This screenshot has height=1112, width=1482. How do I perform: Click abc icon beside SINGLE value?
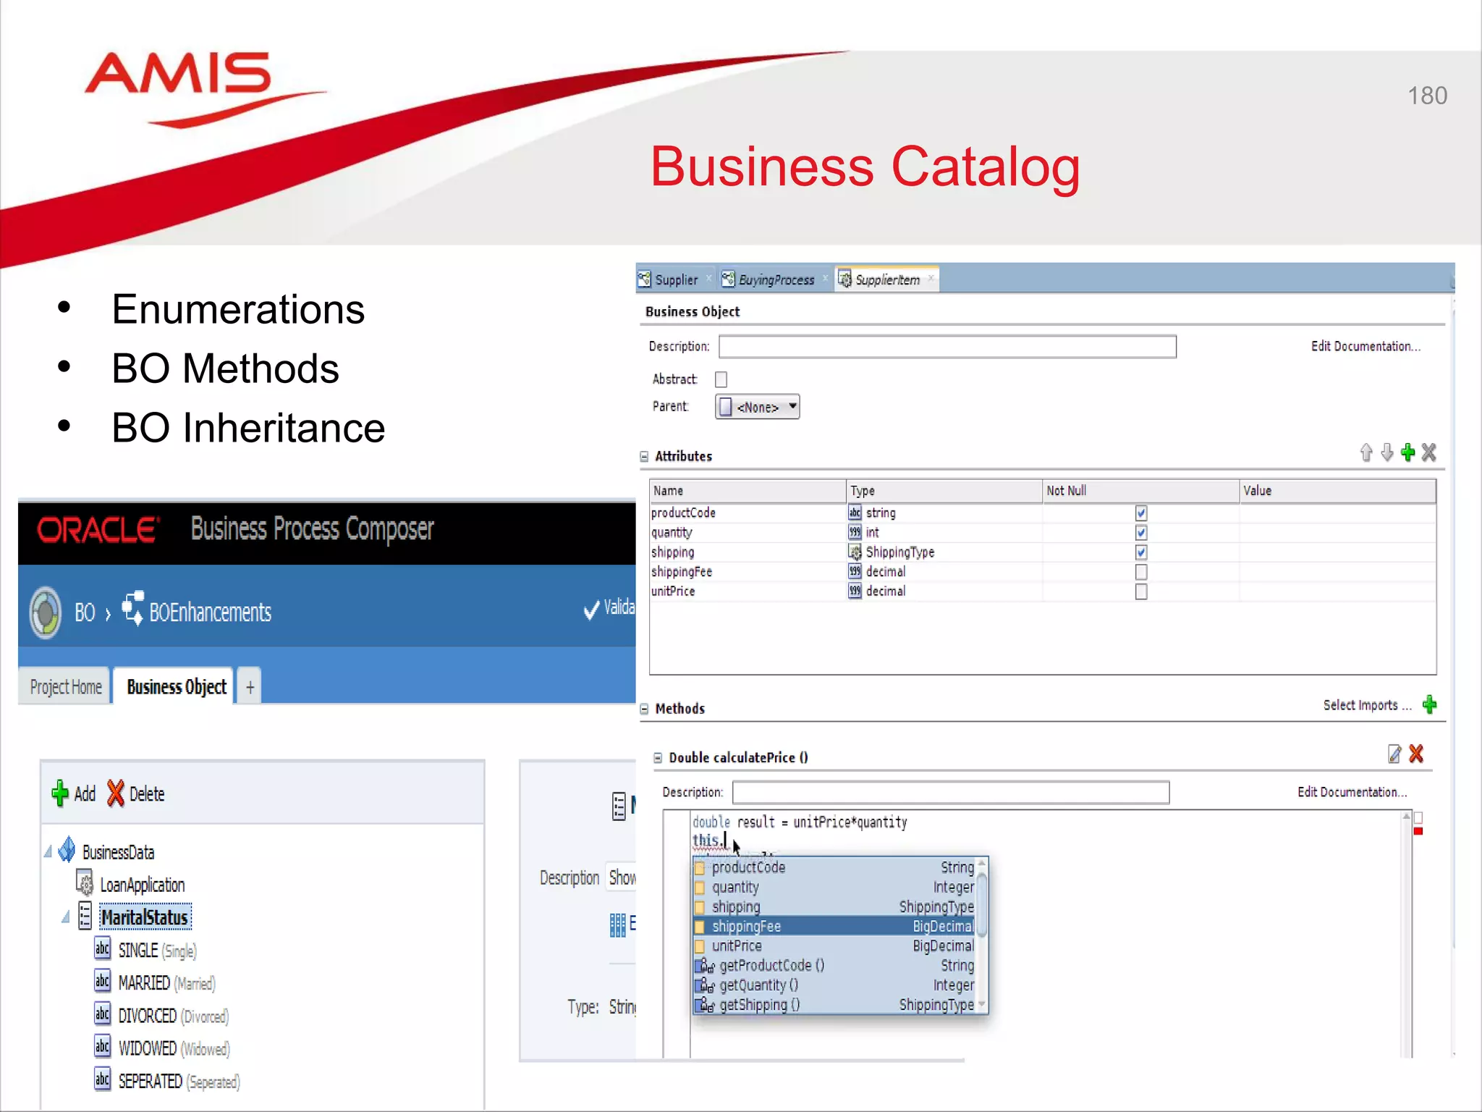click(x=102, y=948)
